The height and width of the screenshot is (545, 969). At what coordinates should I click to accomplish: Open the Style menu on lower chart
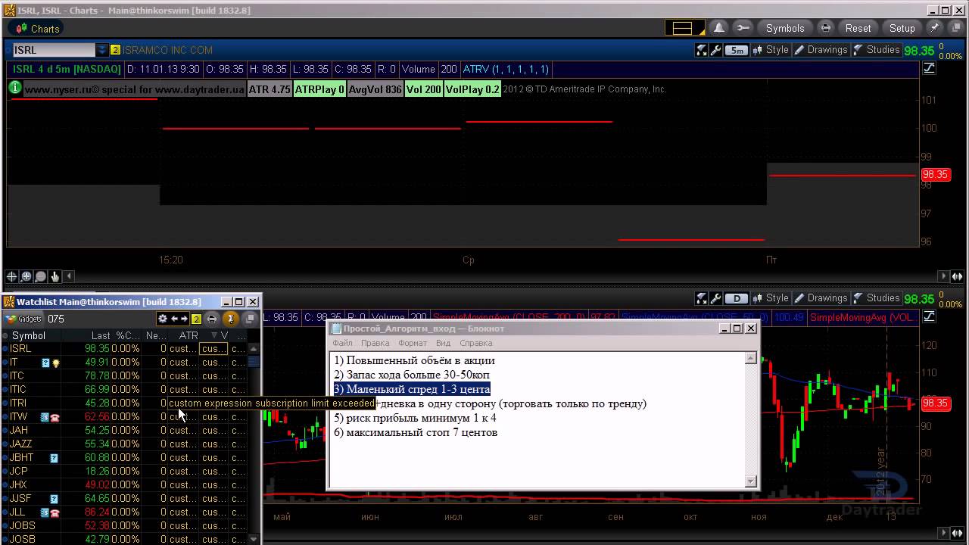pos(771,298)
